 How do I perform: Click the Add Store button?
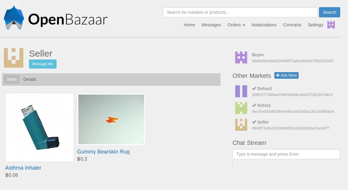286,75
